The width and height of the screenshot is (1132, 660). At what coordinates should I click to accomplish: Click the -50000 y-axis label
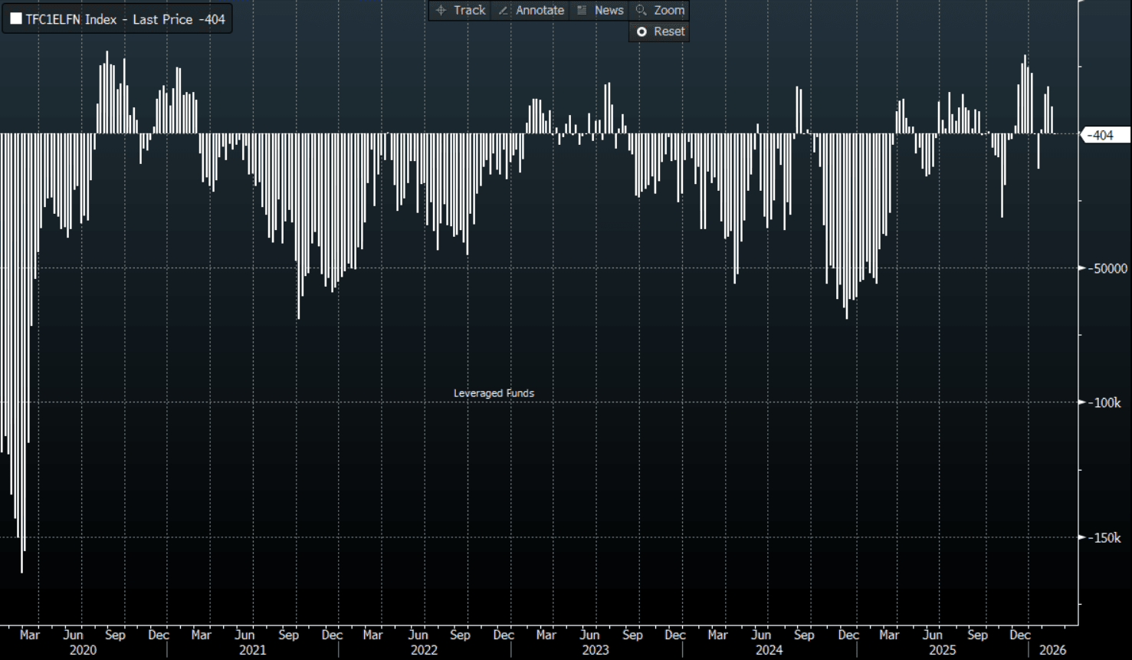pos(1110,268)
